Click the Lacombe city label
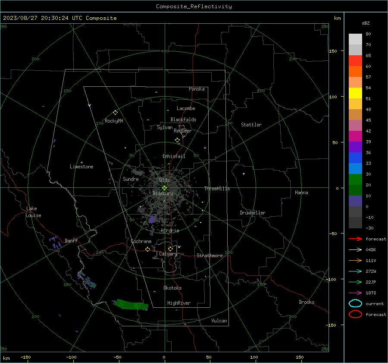388x363 pixels. pos(186,108)
